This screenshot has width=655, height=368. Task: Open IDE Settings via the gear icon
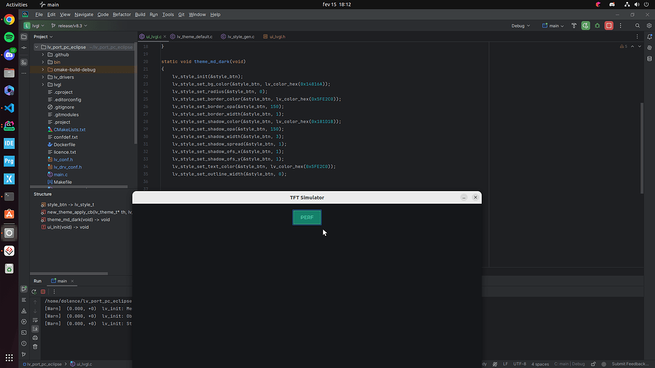(x=649, y=26)
